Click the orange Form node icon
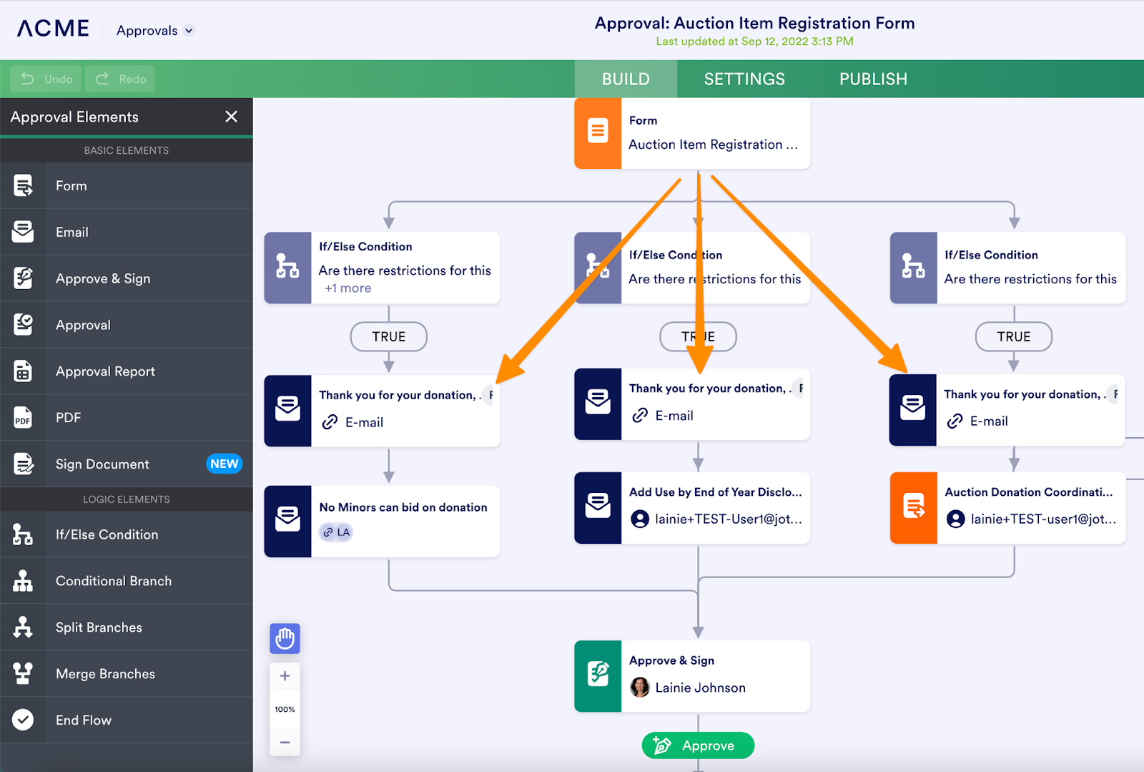The height and width of the screenshot is (772, 1144). (x=598, y=133)
